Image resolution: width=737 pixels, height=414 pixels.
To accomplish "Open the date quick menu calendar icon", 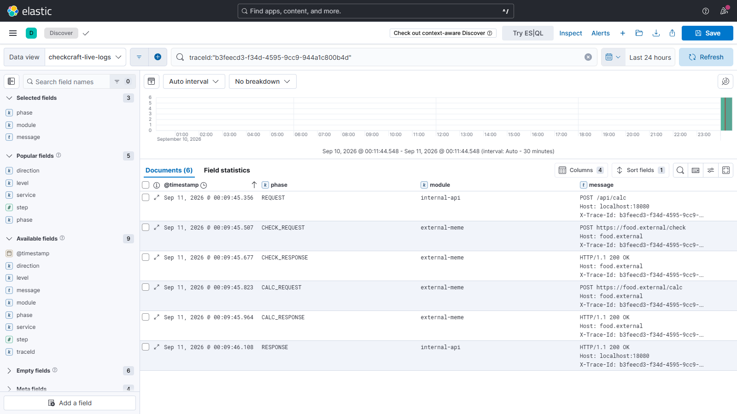I will pyautogui.click(x=613, y=57).
